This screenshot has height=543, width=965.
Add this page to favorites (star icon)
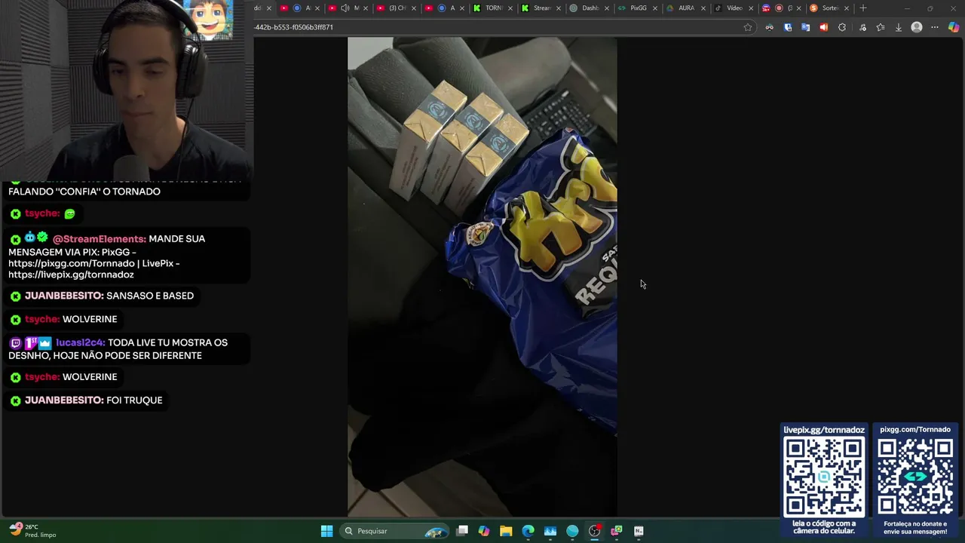748,27
